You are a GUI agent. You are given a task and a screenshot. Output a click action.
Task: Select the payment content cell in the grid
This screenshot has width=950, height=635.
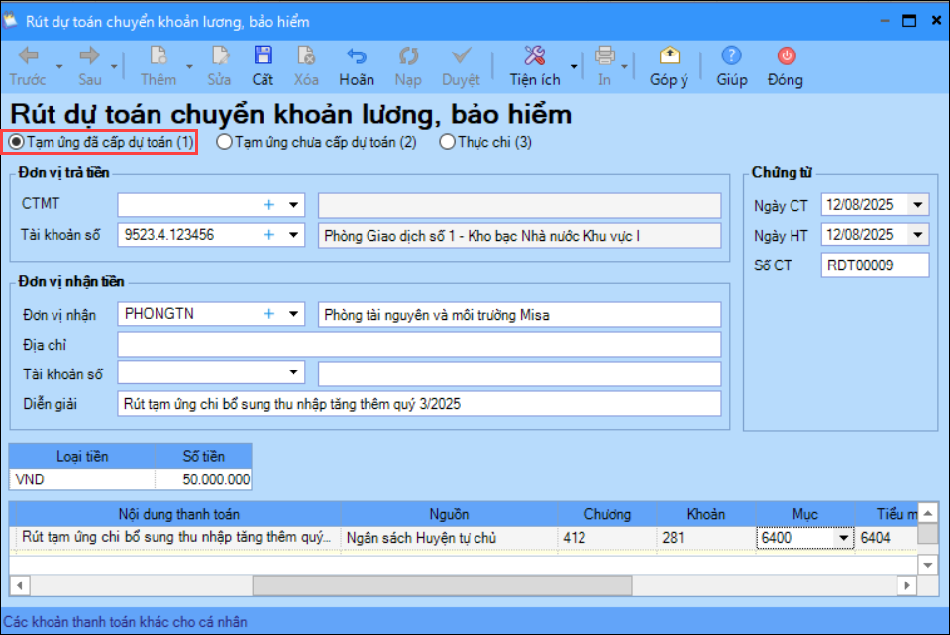click(x=178, y=538)
